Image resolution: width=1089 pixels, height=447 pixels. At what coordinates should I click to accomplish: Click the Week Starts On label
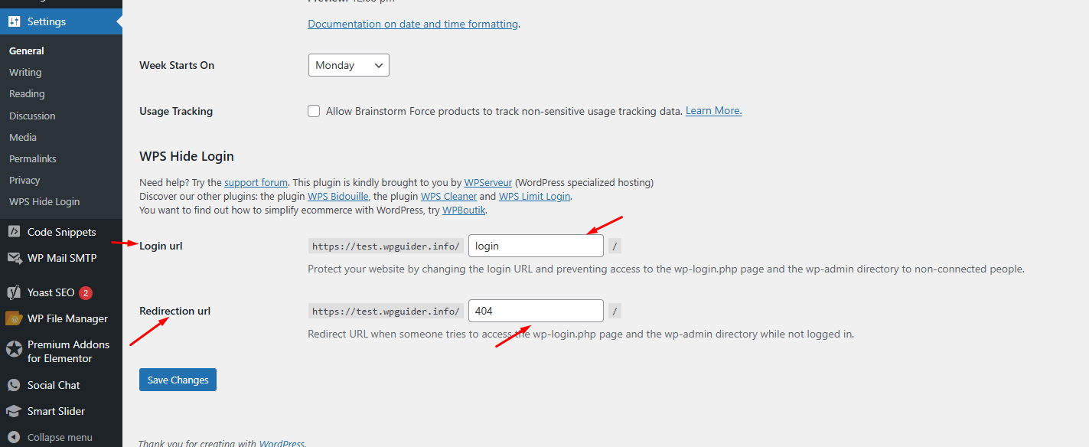177,65
